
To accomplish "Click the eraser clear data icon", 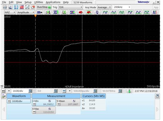I will [33, 7].
